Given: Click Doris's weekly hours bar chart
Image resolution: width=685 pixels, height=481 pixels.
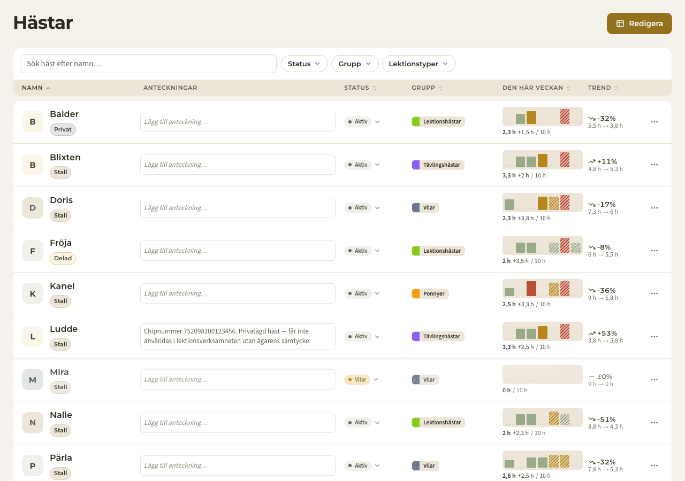Looking at the screenshot, I should click(x=543, y=203).
